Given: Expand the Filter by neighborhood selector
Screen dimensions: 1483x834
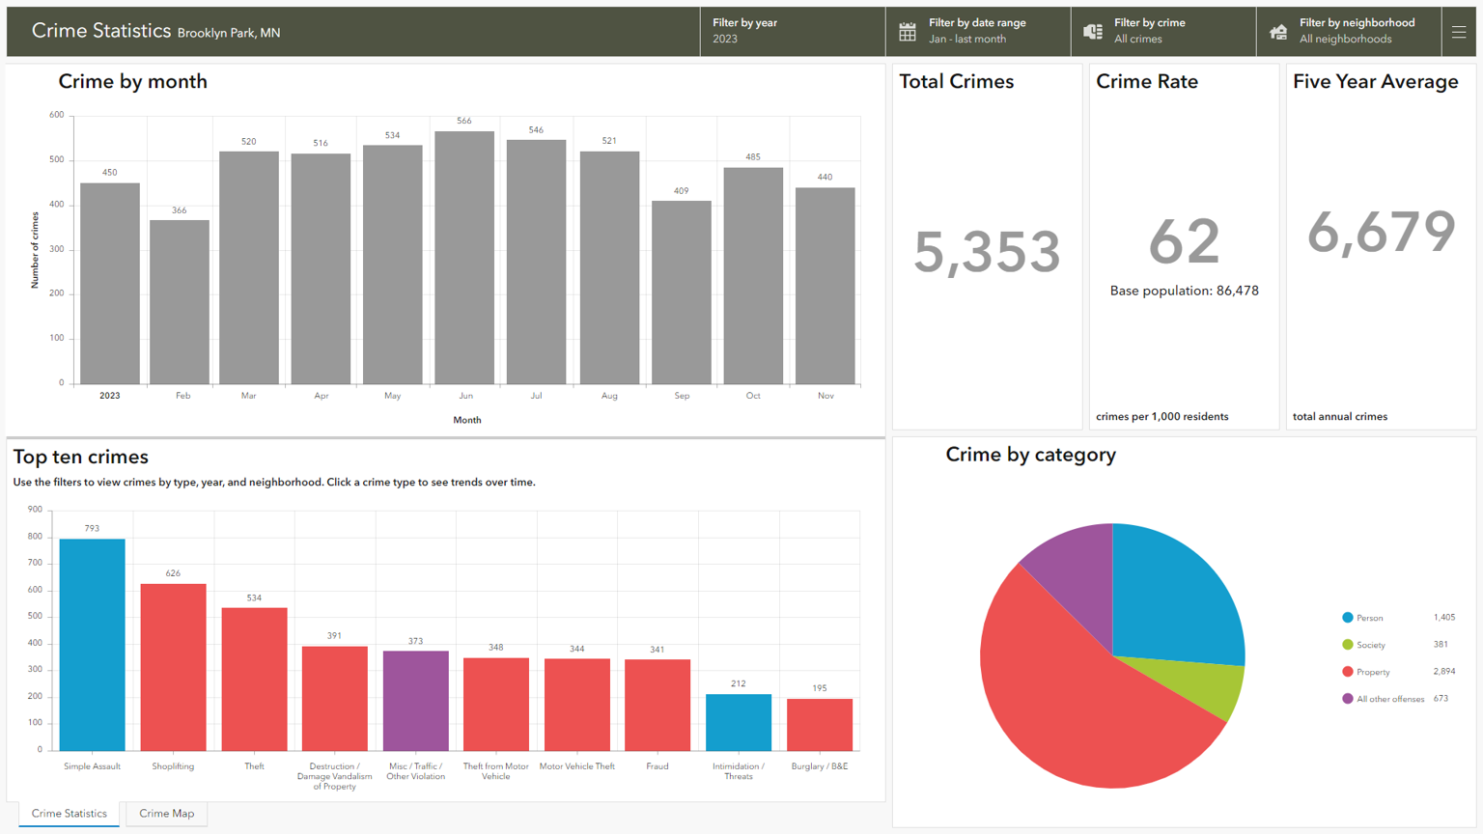Looking at the screenshot, I should [1349, 32].
